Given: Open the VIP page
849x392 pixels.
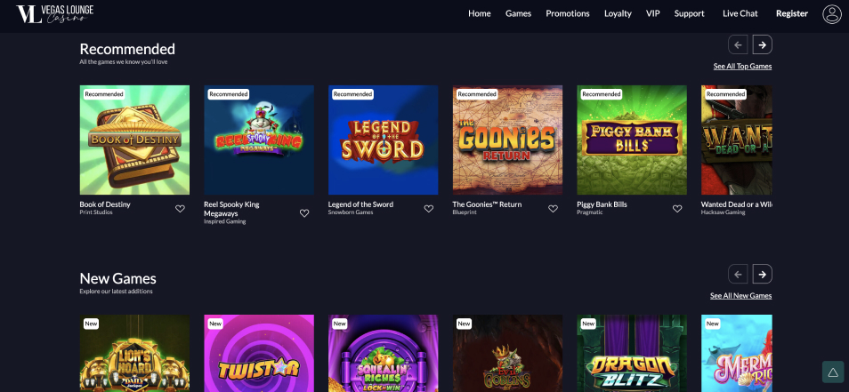Looking at the screenshot, I should coord(653,13).
